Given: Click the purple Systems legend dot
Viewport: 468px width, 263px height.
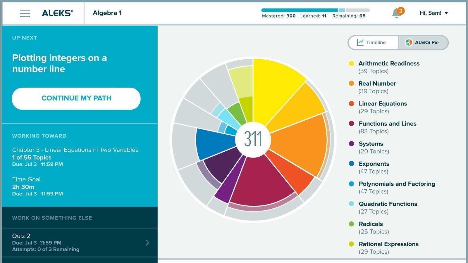Looking at the screenshot, I should click(x=351, y=143).
